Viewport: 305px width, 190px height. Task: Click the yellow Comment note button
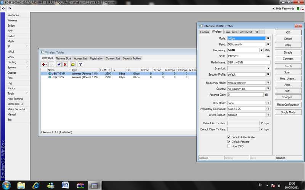tap(73, 64)
